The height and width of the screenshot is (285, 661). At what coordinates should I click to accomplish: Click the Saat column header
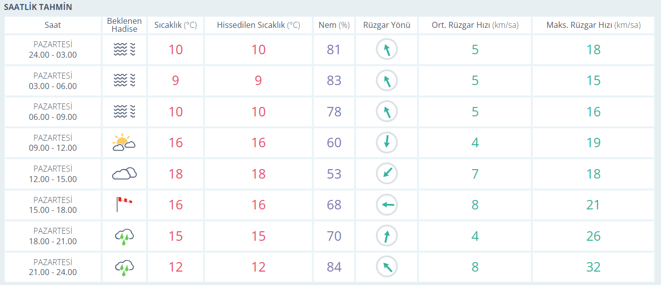[x=53, y=25]
